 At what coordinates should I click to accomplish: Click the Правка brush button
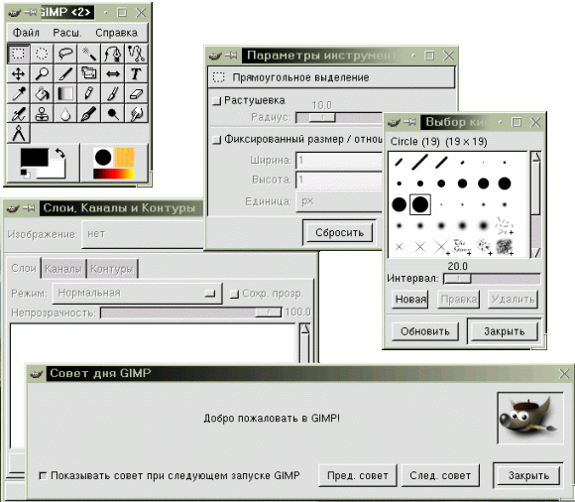point(459,300)
